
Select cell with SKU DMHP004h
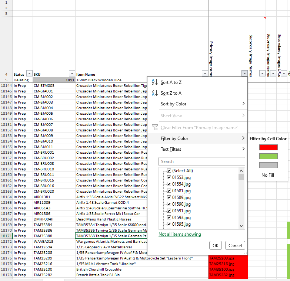click(x=54, y=219)
